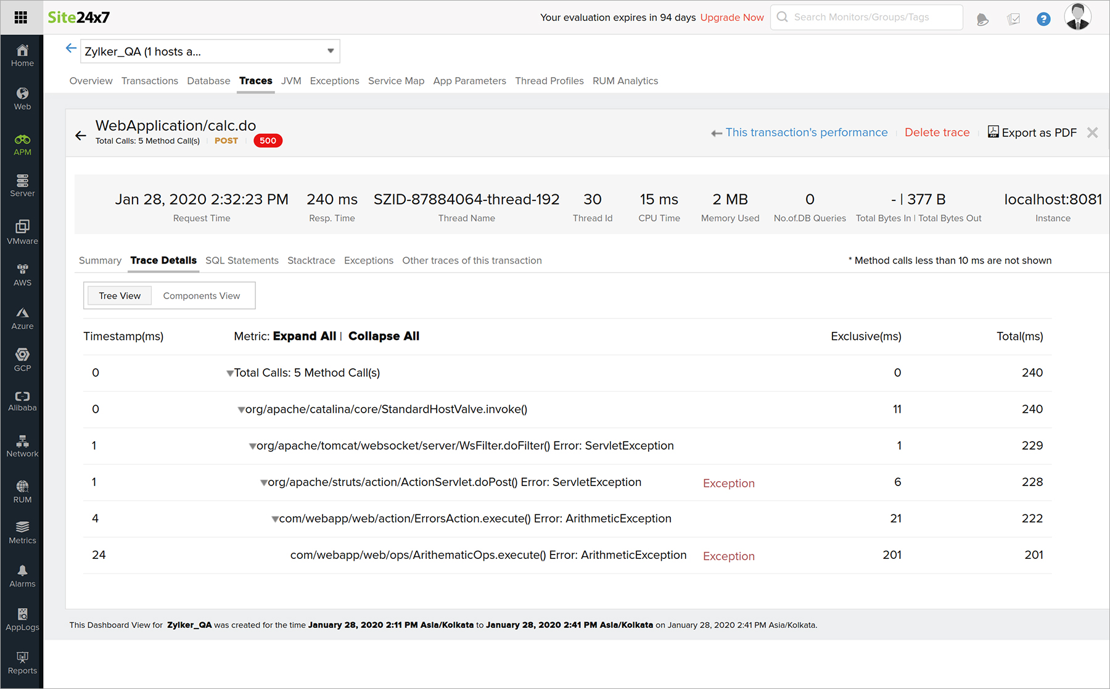This screenshot has width=1110, height=689.
Task: Open the top Exceptions tab beside JVM
Action: click(334, 81)
